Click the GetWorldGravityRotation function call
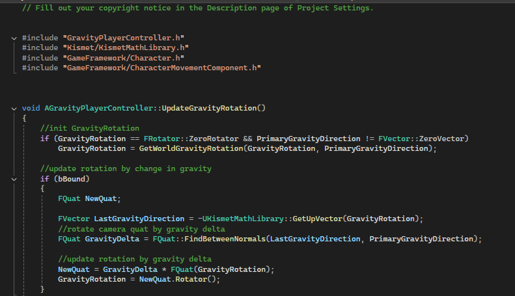 191,148
